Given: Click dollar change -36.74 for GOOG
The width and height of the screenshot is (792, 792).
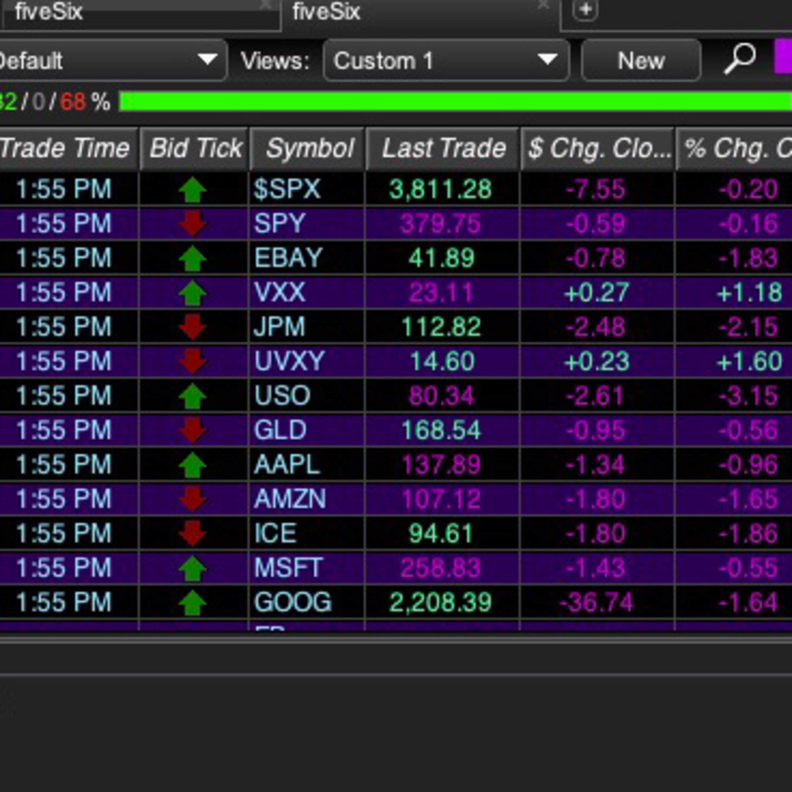Looking at the screenshot, I should (x=596, y=603).
